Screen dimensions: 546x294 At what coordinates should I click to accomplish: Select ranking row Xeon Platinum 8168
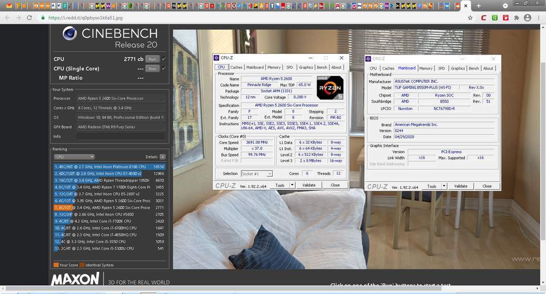(109, 167)
